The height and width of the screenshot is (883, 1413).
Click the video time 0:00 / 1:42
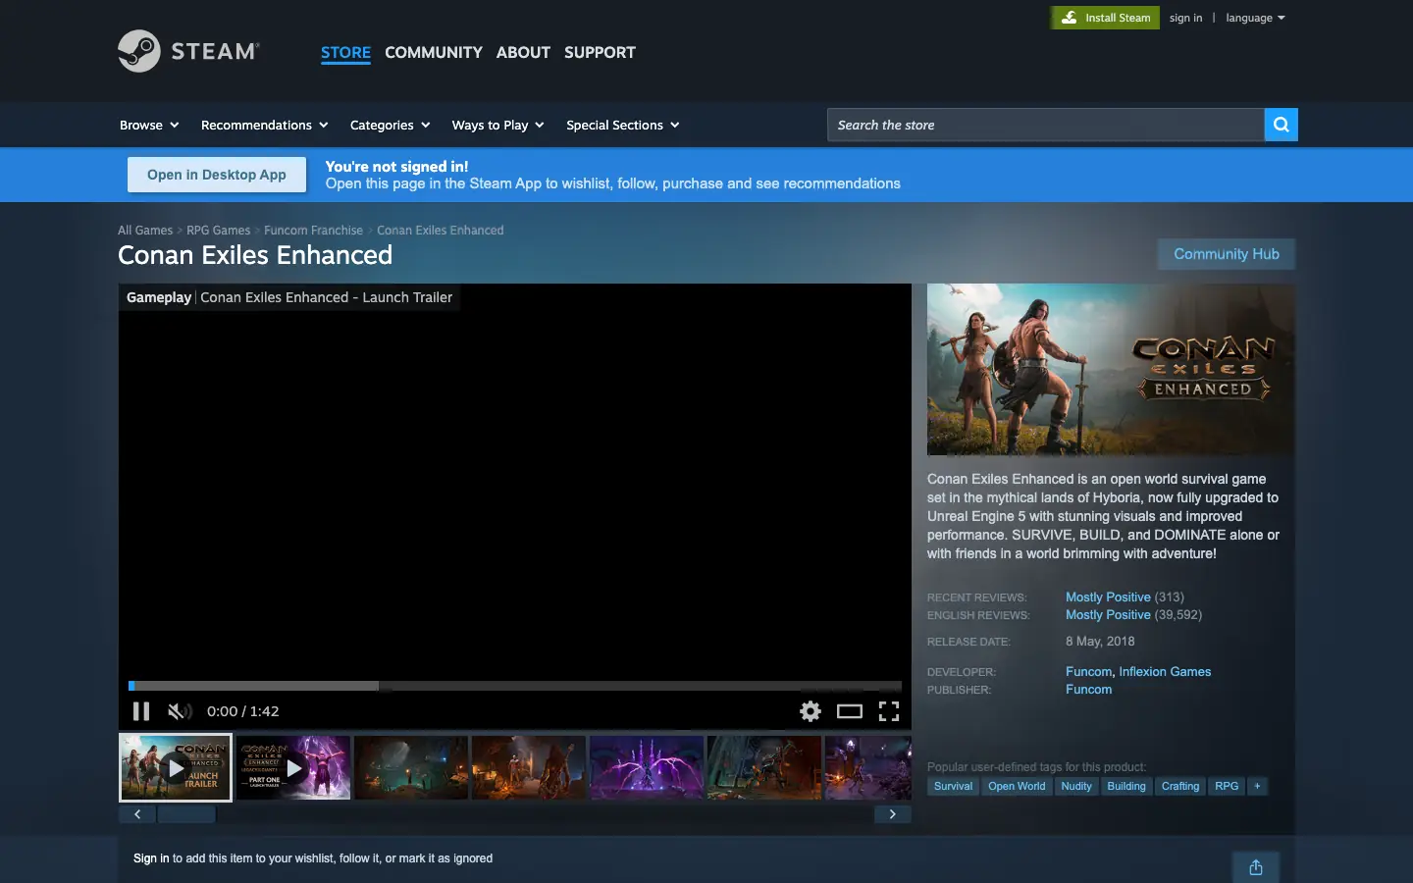coord(243,711)
